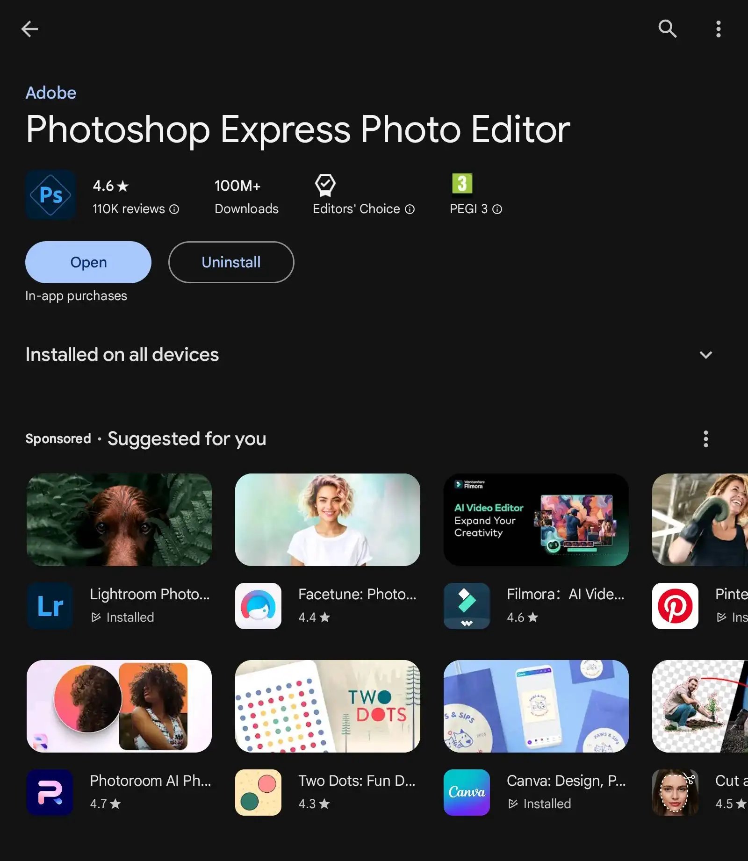Click the Uninstall button
The width and height of the screenshot is (748, 861).
point(231,262)
